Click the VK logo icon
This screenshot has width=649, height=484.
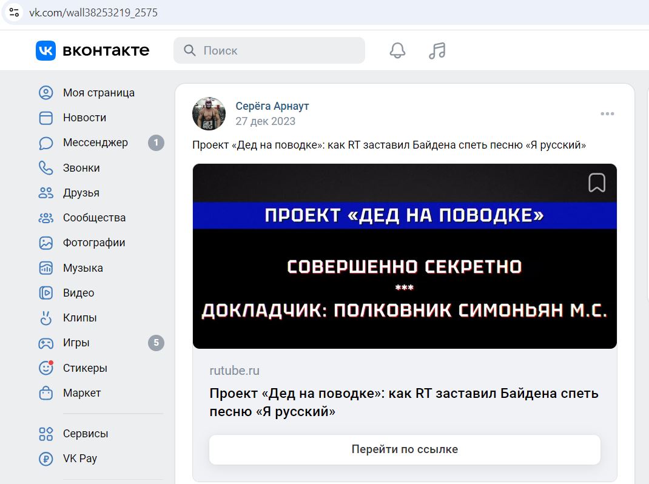(x=45, y=50)
